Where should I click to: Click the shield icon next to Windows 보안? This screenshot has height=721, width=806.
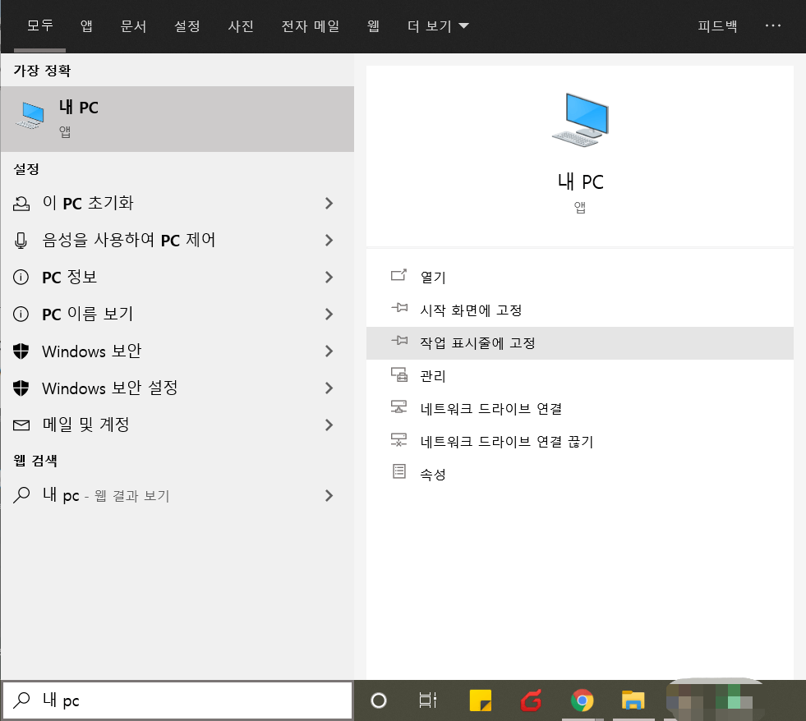pyautogui.click(x=22, y=351)
